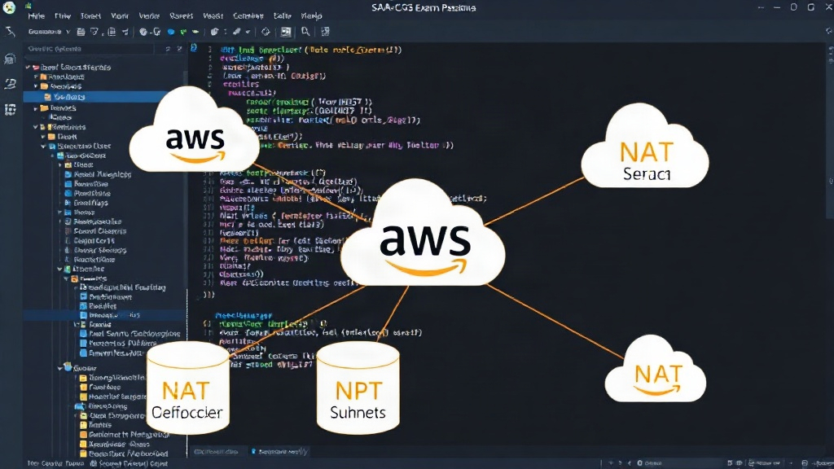Select the dimly highlighted file row lower in the tree
The image size is (834, 469).
tap(105, 315)
